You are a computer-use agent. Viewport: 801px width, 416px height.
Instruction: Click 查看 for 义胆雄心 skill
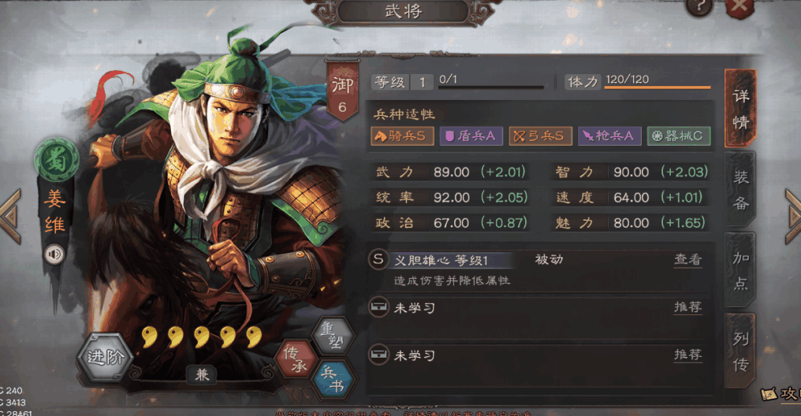pyautogui.click(x=687, y=259)
